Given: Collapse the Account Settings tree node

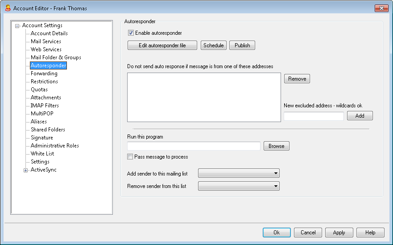Looking at the screenshot, I should [17, 26].
